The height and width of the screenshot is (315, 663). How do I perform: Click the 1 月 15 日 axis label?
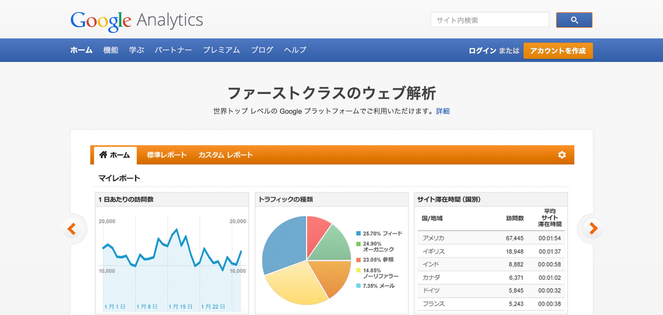[180, 307]
